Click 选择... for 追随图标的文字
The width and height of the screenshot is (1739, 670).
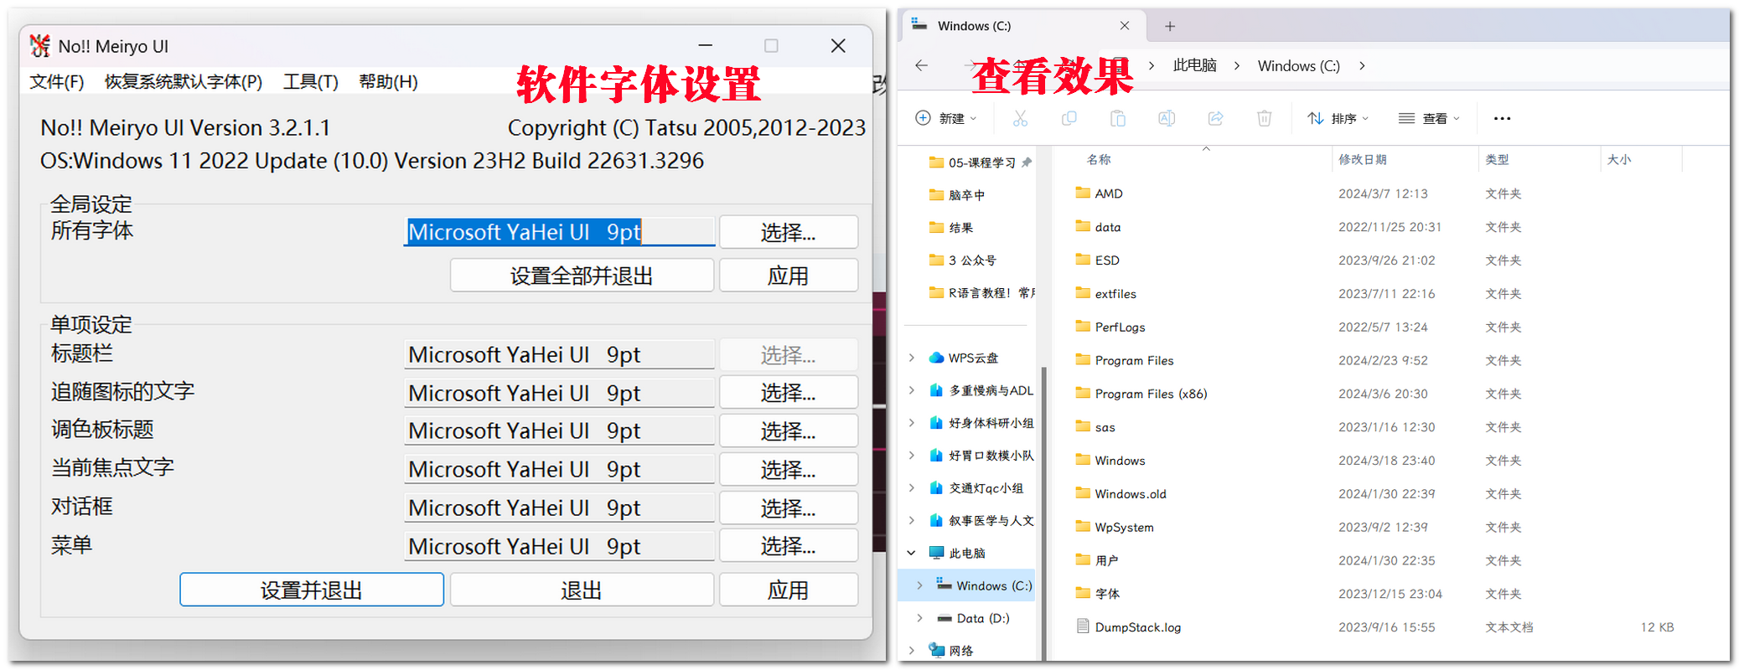[788, 392]
